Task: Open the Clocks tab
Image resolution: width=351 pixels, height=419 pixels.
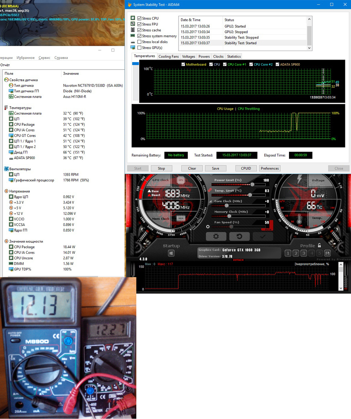Action: (x=218, y=56)
